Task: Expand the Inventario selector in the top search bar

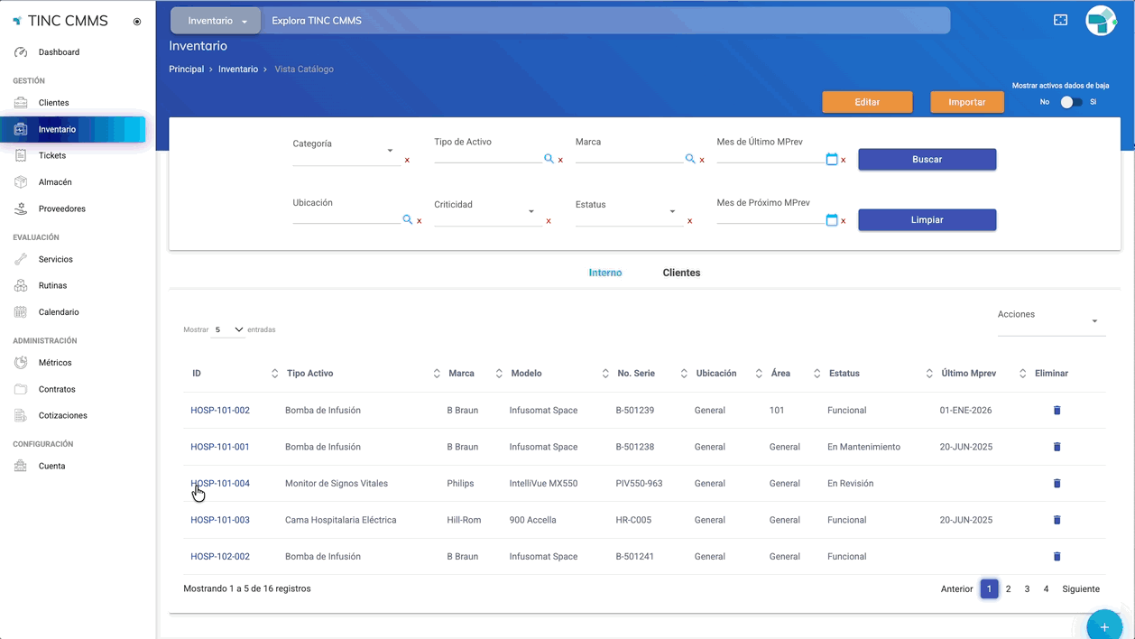Action: tap(217, 21)
